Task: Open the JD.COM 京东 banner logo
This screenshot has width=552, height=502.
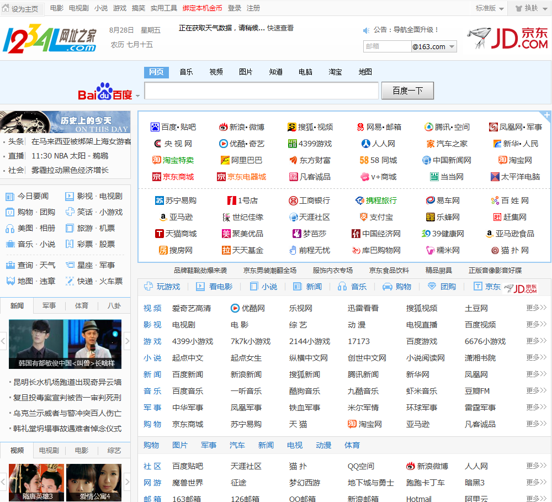Action: (x=507, y=39)
